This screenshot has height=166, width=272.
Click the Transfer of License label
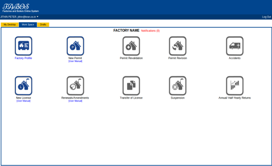click(131, 98)
